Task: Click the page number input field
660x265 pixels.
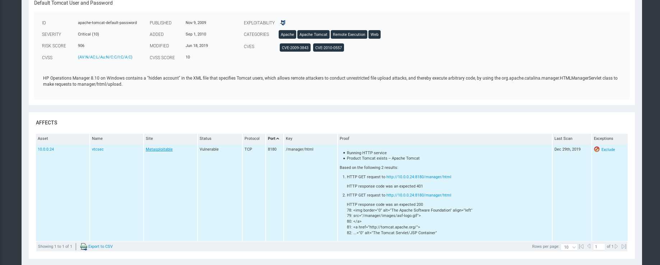Action: coord(599,247)
